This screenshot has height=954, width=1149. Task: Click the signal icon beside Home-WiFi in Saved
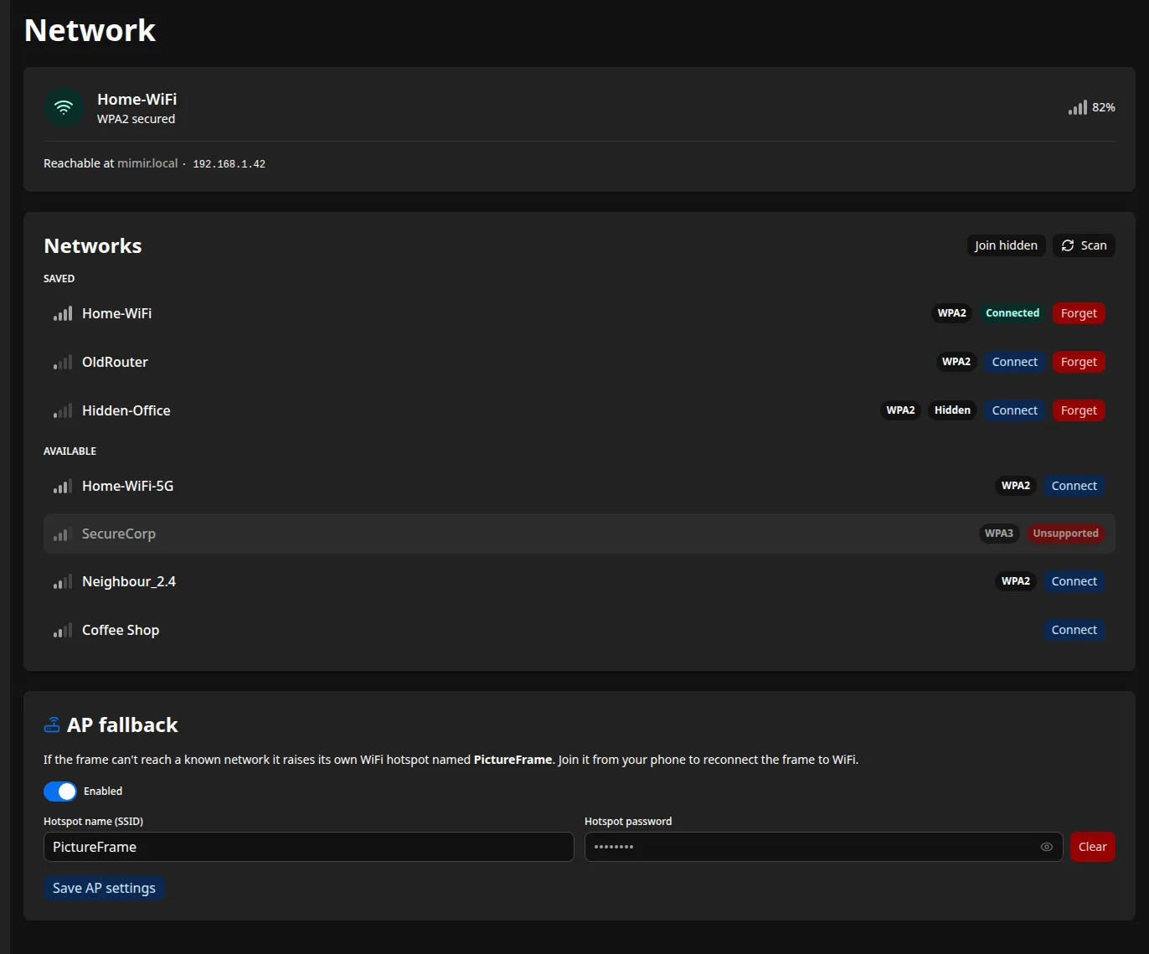click(63, 314)
